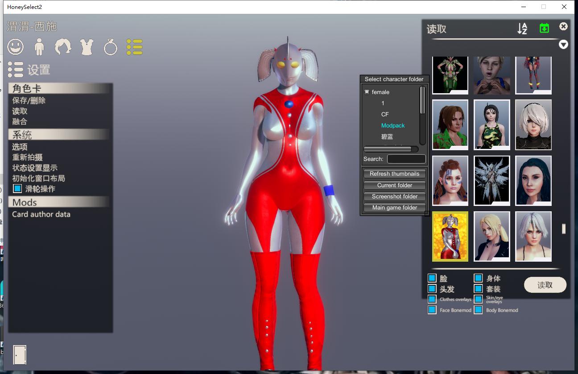Viewport: 578px width, 374px height.
Task: Close the 读取 load panel
Action: pos(564,26)
